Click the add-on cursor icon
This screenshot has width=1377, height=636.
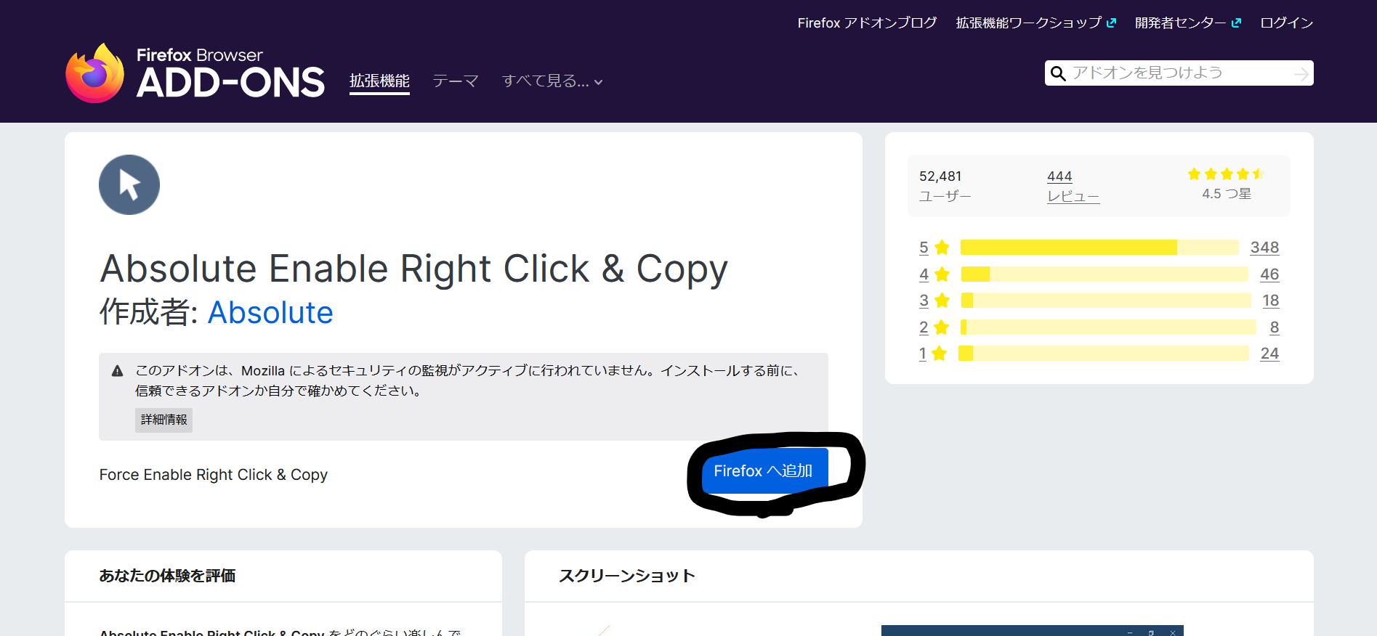(129, 184)
